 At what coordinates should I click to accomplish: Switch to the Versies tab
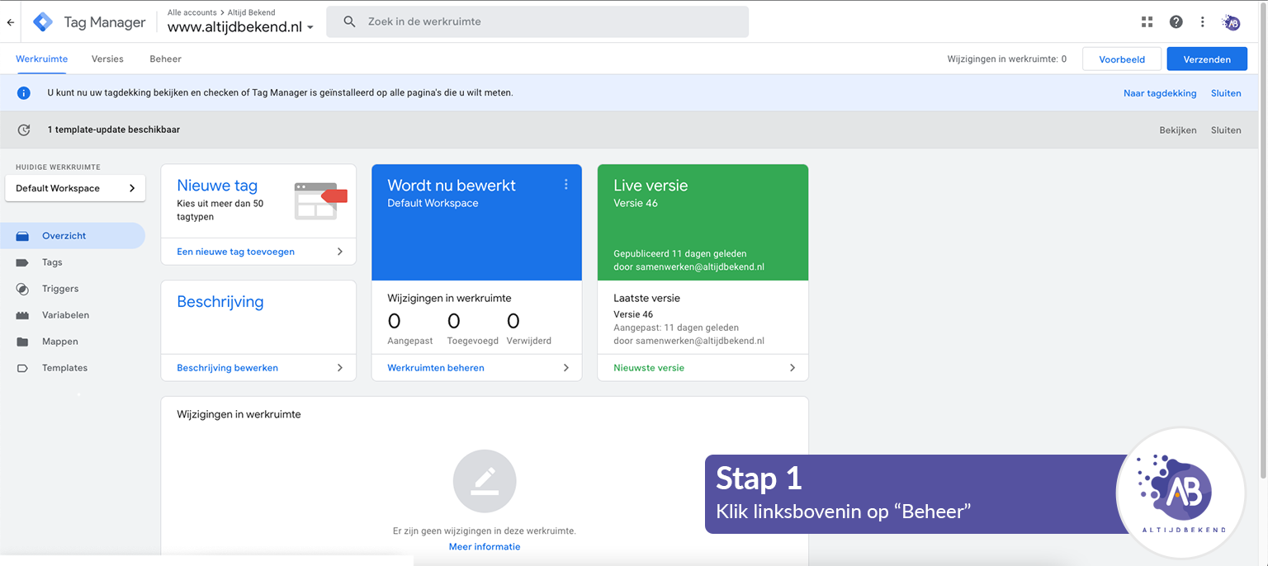[x=107, y=59]
